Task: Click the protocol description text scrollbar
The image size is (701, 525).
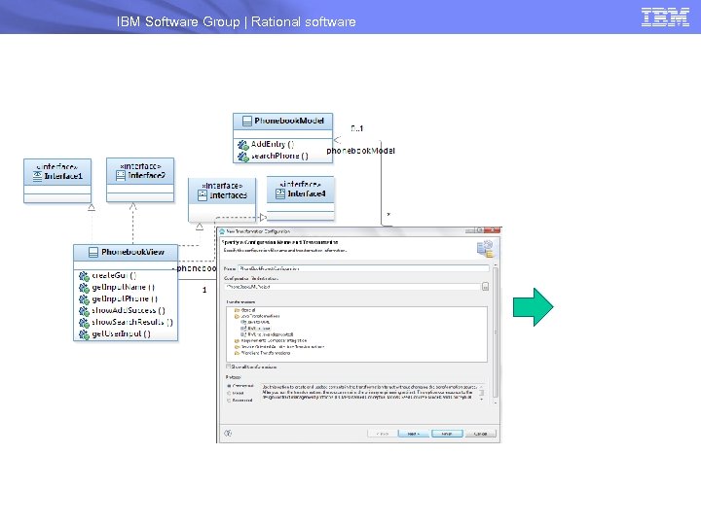Action: (482, 393)
